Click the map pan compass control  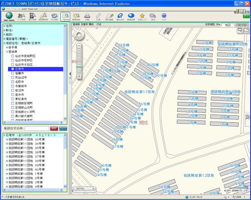tap(79, 35)
